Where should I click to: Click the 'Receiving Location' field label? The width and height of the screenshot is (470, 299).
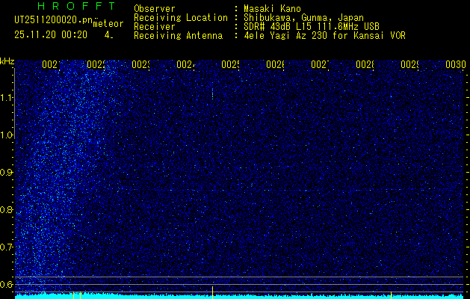181,18
